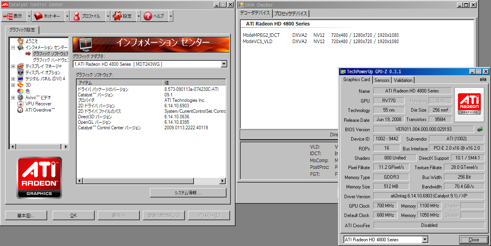The image size is (491, 246).
Task: Click the システム情報 button
Action: point(188,193)
